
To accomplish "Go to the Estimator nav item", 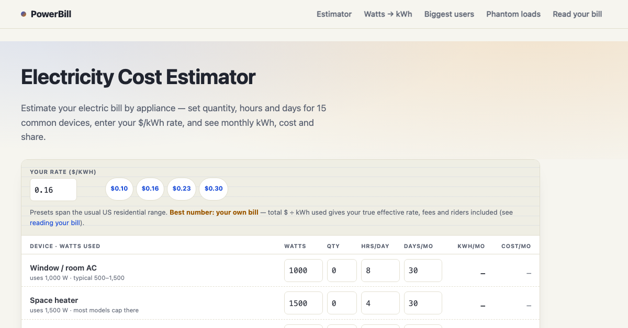I will (334, 14).
